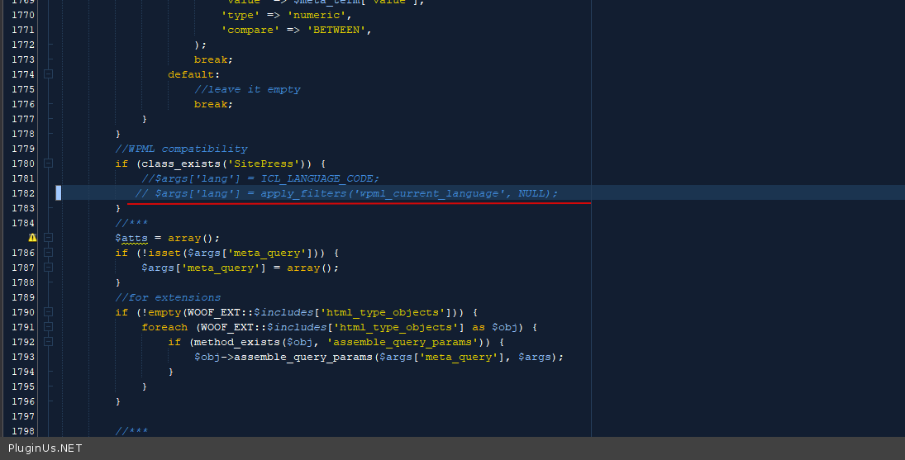
Task: Fold the method_exists if block at line 1792
Action: (48, 342)
